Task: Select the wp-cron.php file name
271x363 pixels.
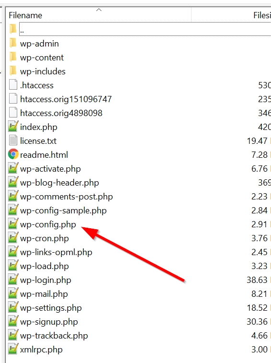Action: [x=45, y=238]
